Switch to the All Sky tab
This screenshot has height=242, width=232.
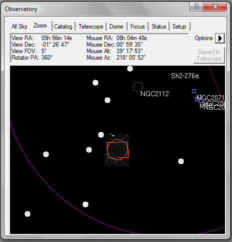(x=19, y=27)
